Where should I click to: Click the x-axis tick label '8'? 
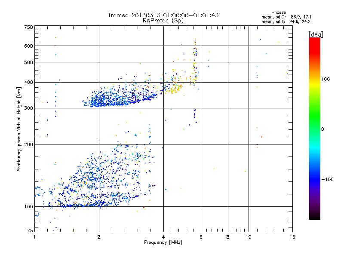(228, 237)
